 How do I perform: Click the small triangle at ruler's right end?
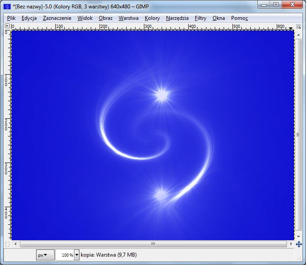point(291,28)
